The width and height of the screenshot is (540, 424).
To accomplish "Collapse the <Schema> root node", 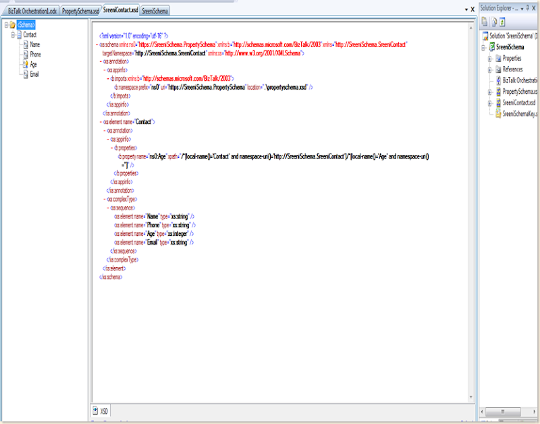I will point(6,25).
